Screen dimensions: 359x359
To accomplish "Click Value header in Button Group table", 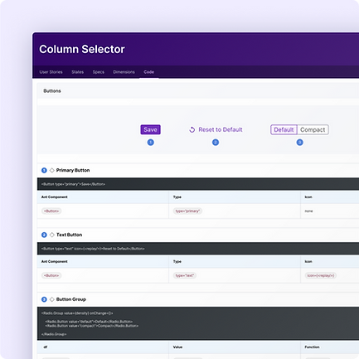I will click(177, 347).
